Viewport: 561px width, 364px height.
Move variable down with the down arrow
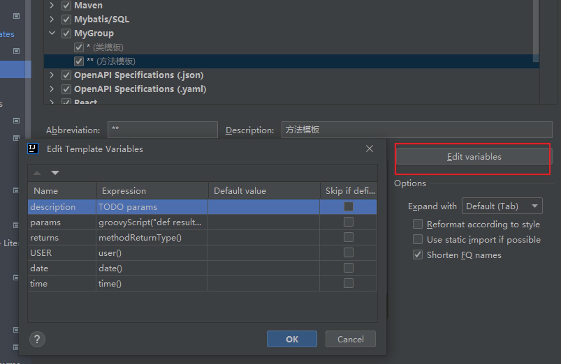pos(55,173)
